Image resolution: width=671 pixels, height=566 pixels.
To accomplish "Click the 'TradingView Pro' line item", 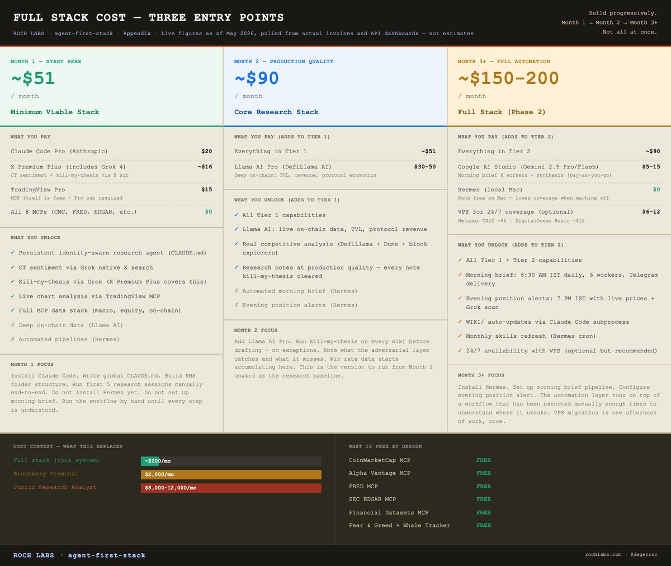I will (111, 194).
